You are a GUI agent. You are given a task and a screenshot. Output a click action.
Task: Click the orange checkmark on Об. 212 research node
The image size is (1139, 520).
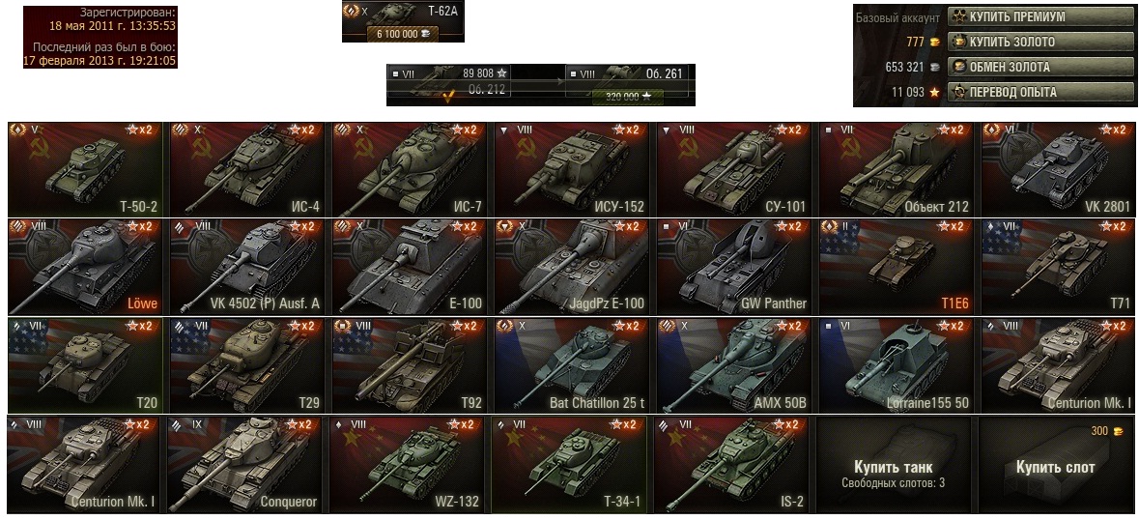tap(449, 95)
